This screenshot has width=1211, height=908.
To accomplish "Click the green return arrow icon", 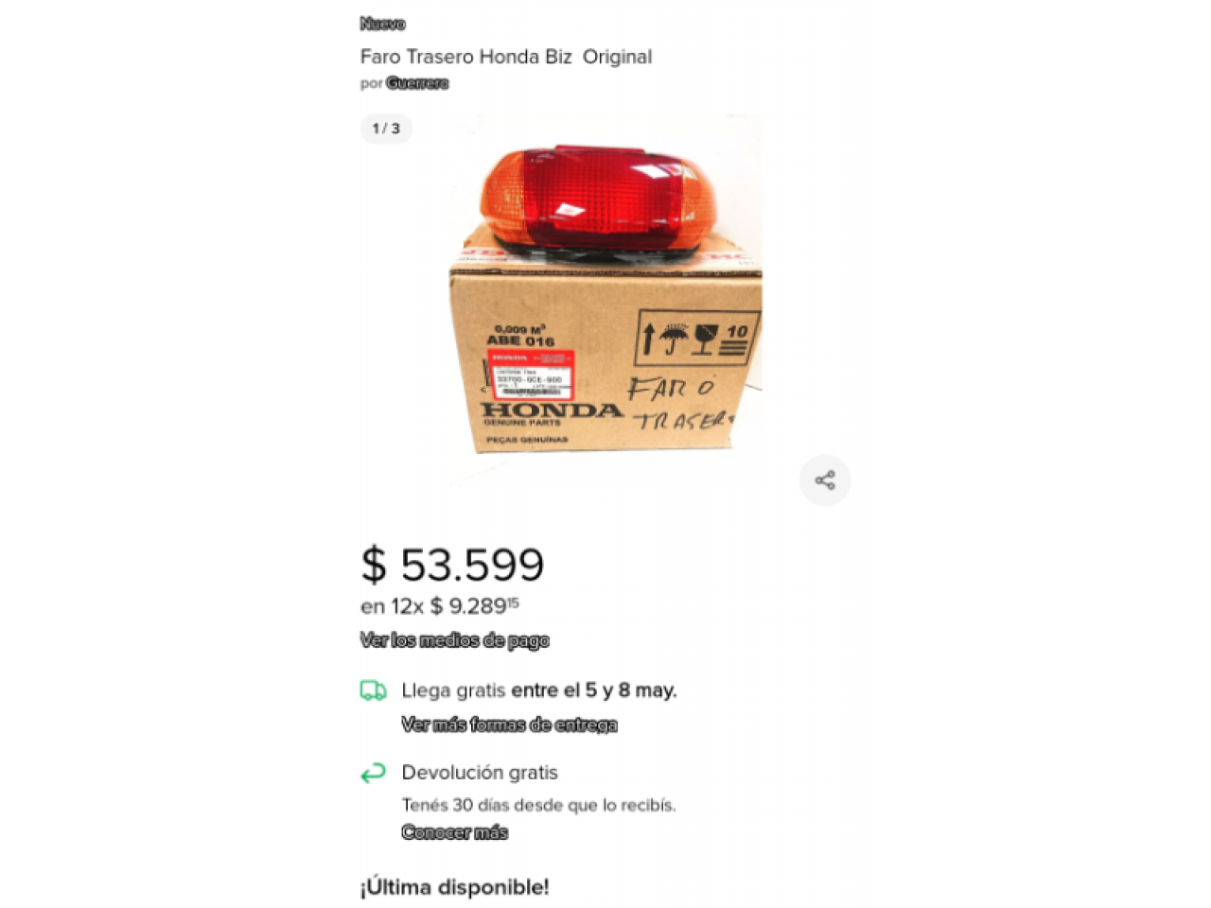I will [x=373, y=774].
